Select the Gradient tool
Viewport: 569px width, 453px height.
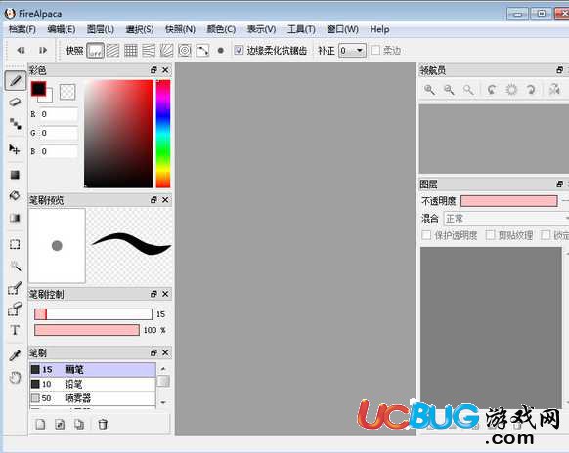(x=15, y=218)
